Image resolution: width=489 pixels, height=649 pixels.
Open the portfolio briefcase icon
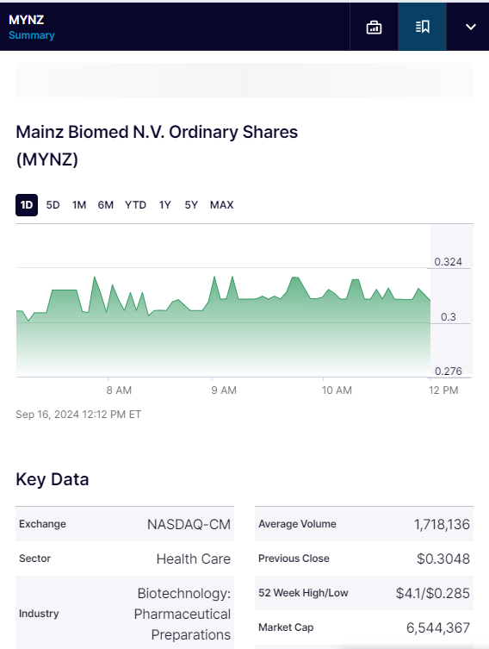coord(374,28)
